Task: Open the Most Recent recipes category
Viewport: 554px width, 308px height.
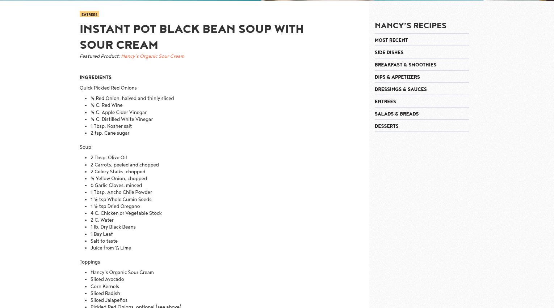Action: point(391,40)
